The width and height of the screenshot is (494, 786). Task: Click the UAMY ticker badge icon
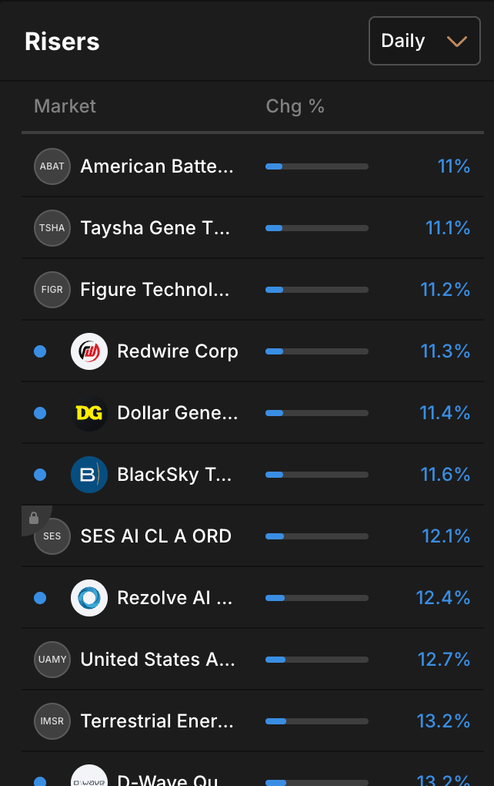(52, 660)
